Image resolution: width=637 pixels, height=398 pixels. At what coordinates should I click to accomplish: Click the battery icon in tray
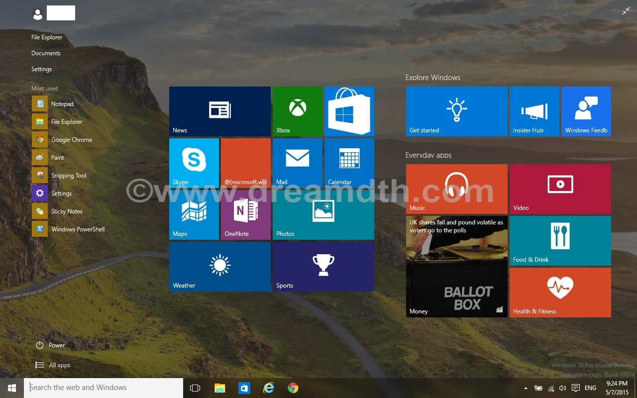coord(538,388)
